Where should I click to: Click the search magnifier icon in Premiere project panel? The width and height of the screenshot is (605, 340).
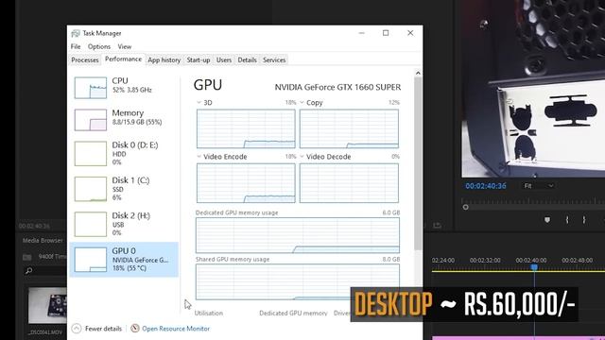click(x=28, y=271)
